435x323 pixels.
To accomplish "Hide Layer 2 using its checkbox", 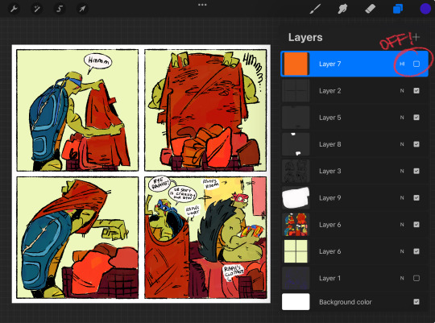I will pos(416,91).
